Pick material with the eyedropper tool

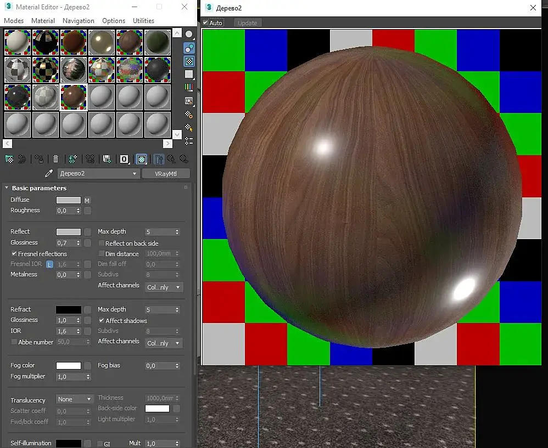48,173
